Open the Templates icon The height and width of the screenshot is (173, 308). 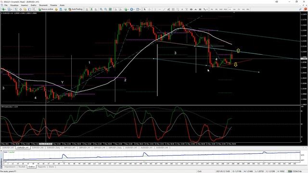pyautogui.click(x=138, y=9)
